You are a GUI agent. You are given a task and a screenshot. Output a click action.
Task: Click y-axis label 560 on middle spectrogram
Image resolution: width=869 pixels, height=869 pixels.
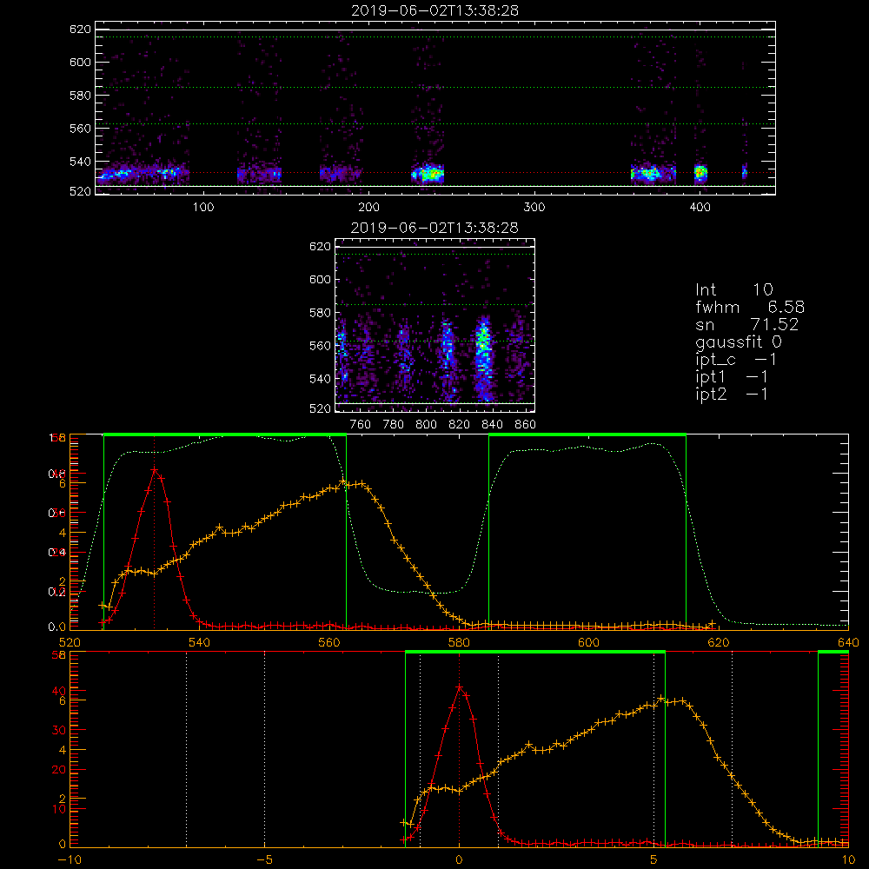click(320, 346)
